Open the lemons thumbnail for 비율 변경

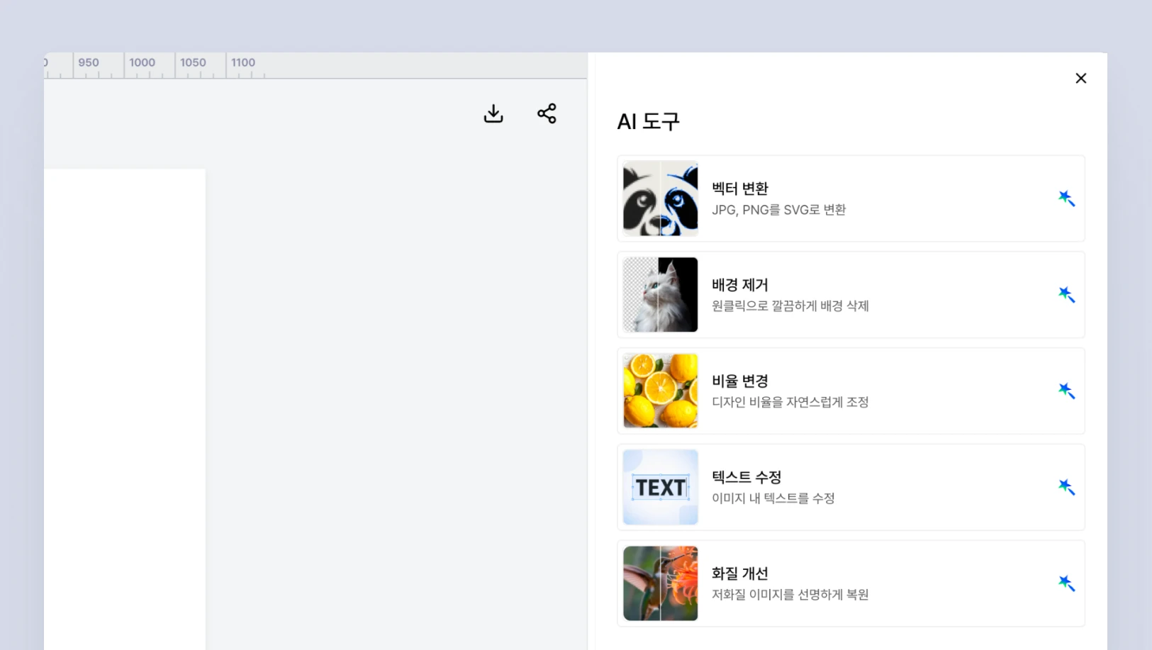point(660,391)
